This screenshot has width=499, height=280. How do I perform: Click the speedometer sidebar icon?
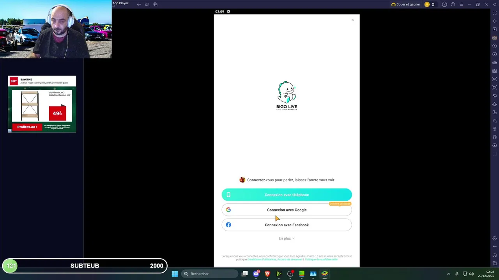point(495,145)
